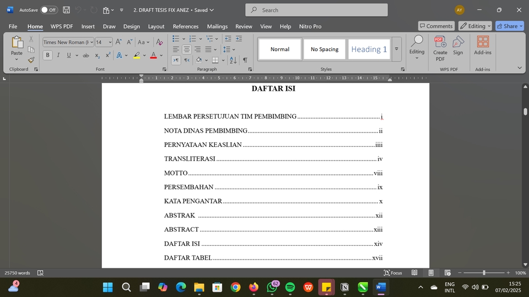Click Decrease Indent icon
Viewport: 529px width, 297px height.
click(228, 38)
